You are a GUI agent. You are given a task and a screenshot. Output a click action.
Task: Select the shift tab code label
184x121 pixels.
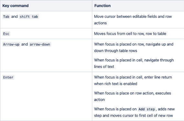click(x=29, y=17)
